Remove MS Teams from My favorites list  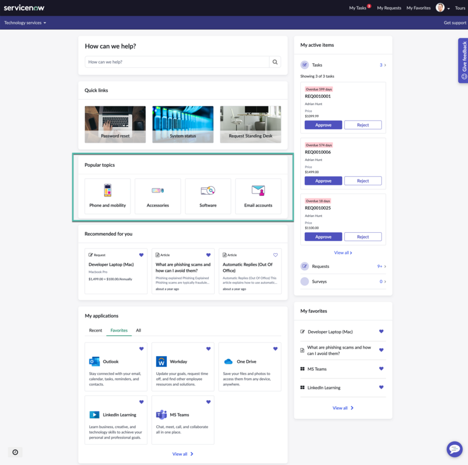[x=381, y=368]
